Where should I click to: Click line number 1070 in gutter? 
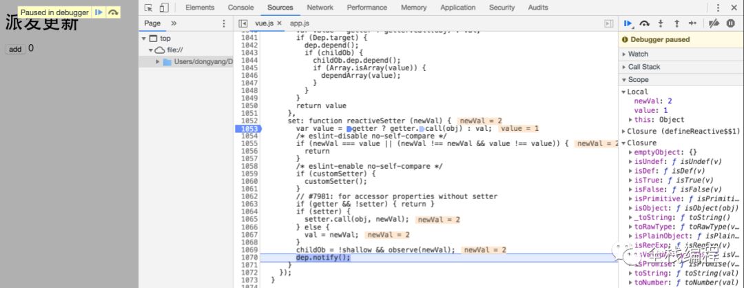(x=249, y=258)
